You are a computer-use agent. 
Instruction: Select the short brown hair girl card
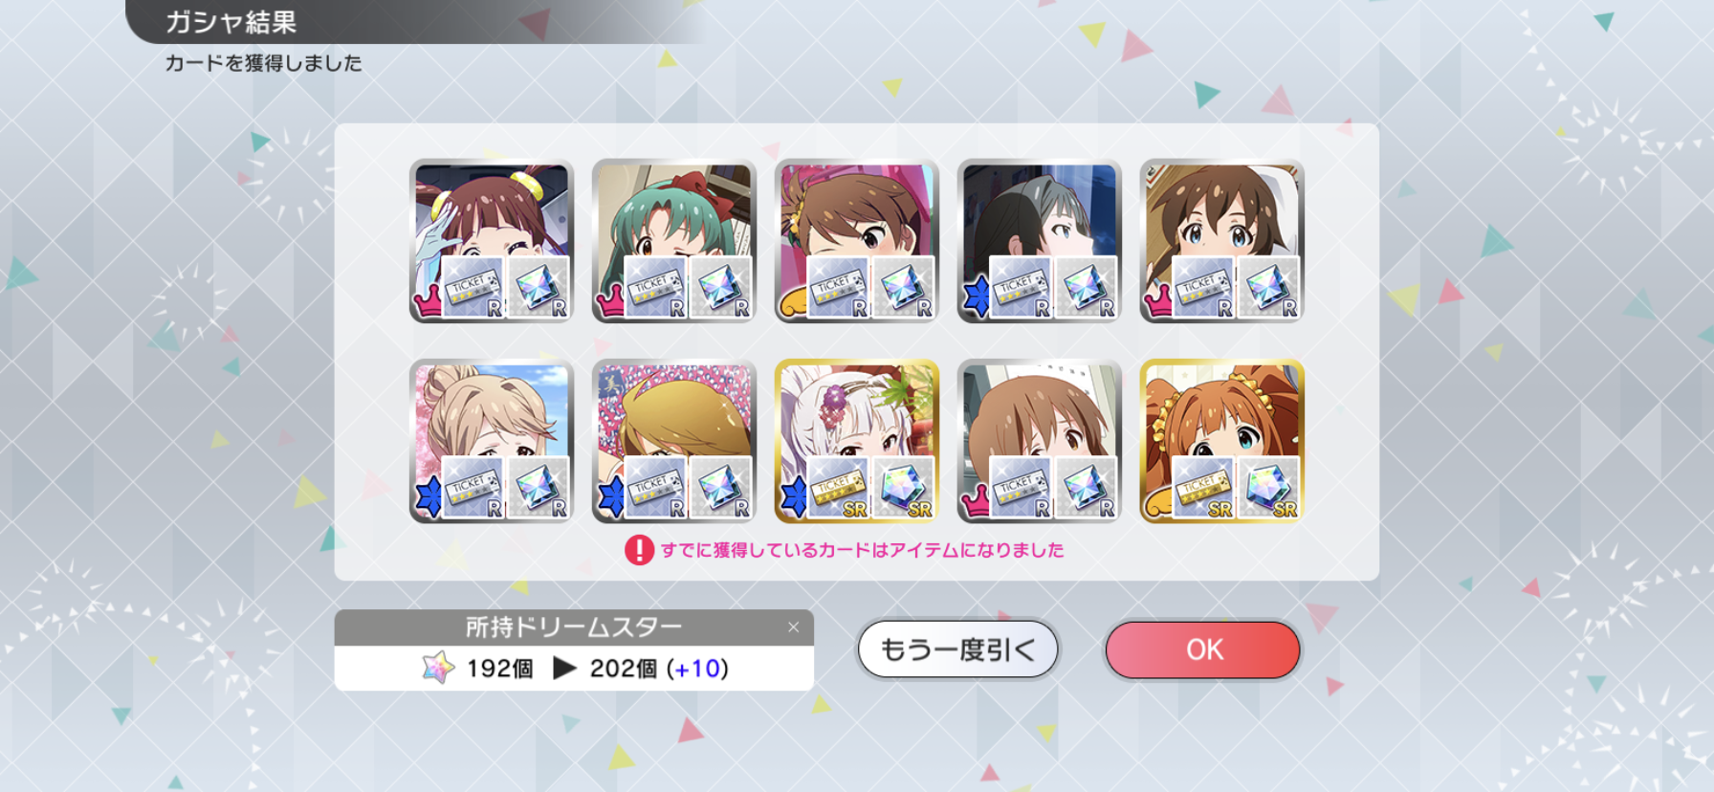1040,442
